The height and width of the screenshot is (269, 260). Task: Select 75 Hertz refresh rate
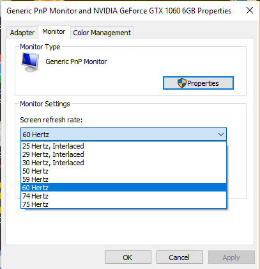(123, 204)
